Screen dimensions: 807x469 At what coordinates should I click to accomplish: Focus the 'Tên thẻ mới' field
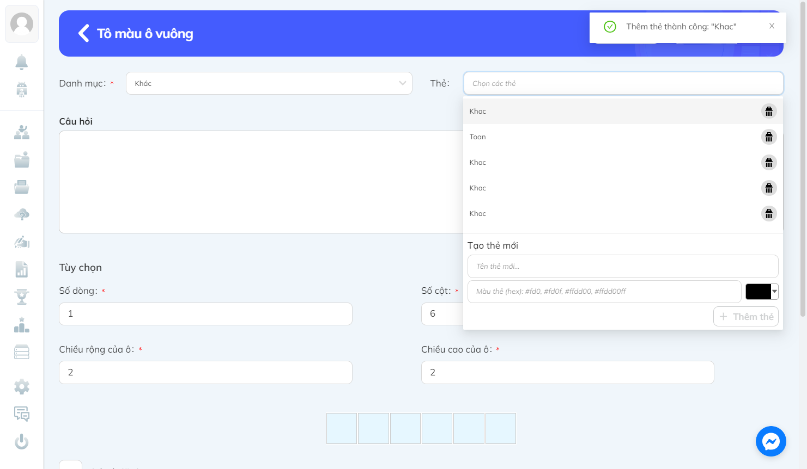pos(623,267)
